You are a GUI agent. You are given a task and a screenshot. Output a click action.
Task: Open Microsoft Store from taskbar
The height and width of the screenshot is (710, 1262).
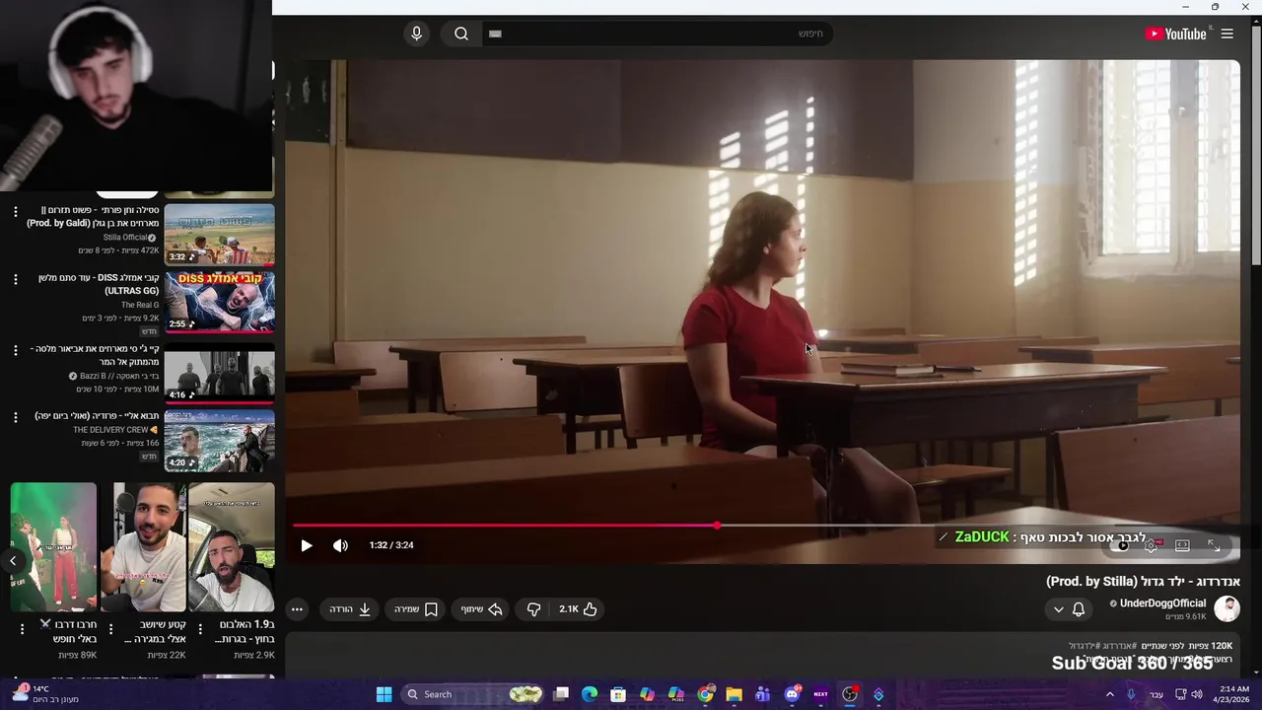point(618,694)
